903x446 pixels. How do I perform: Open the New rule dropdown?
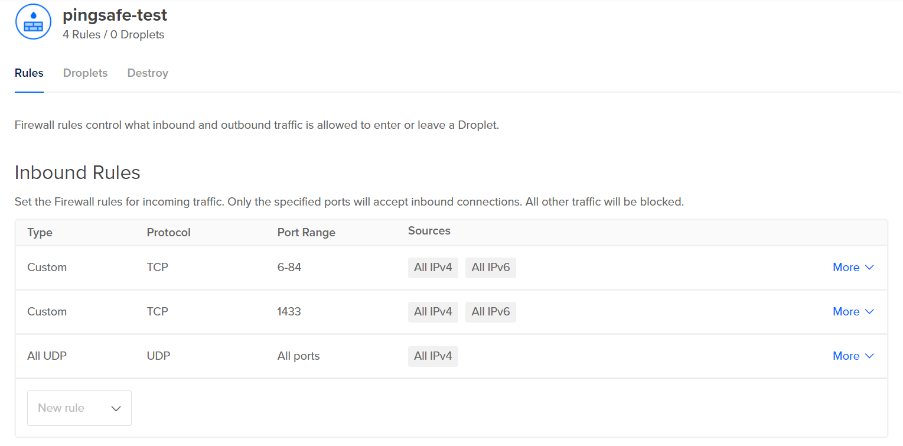tap(79, 408)
